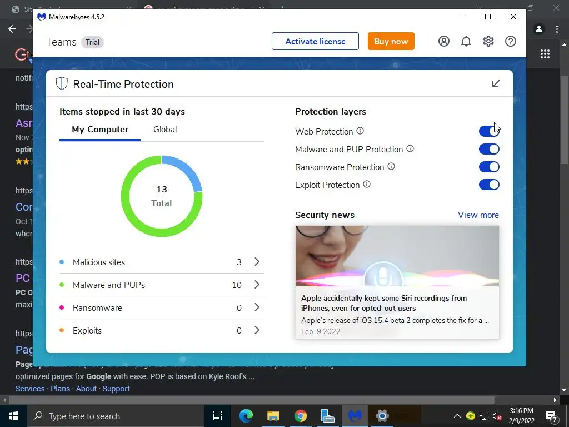The height and width of the screenshot is (427, 569).
Task: Click the Feb. 9 2022 article date
Action: pos(321,331)
